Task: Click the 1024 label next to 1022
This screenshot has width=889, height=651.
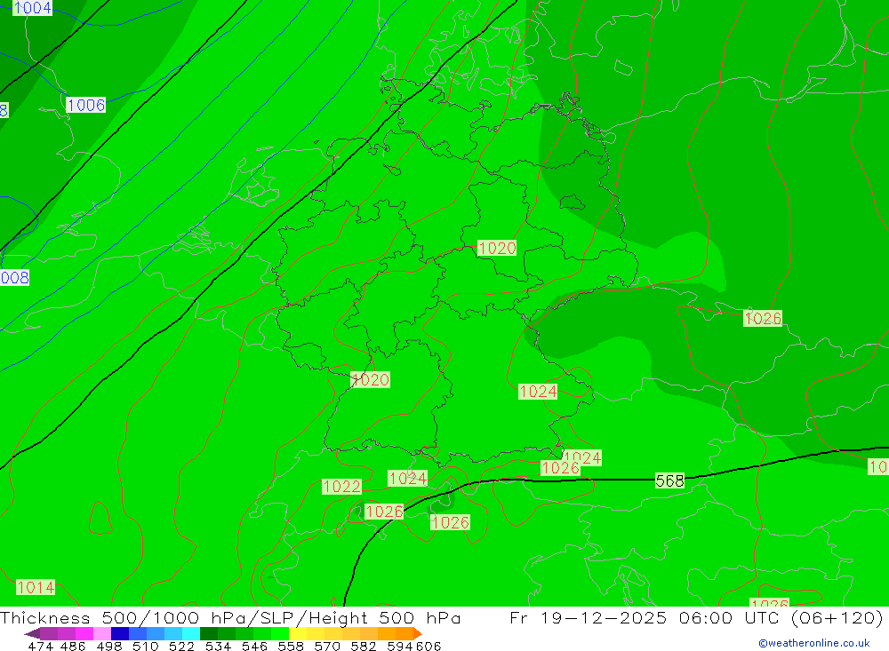Action: tap(408, 478)
